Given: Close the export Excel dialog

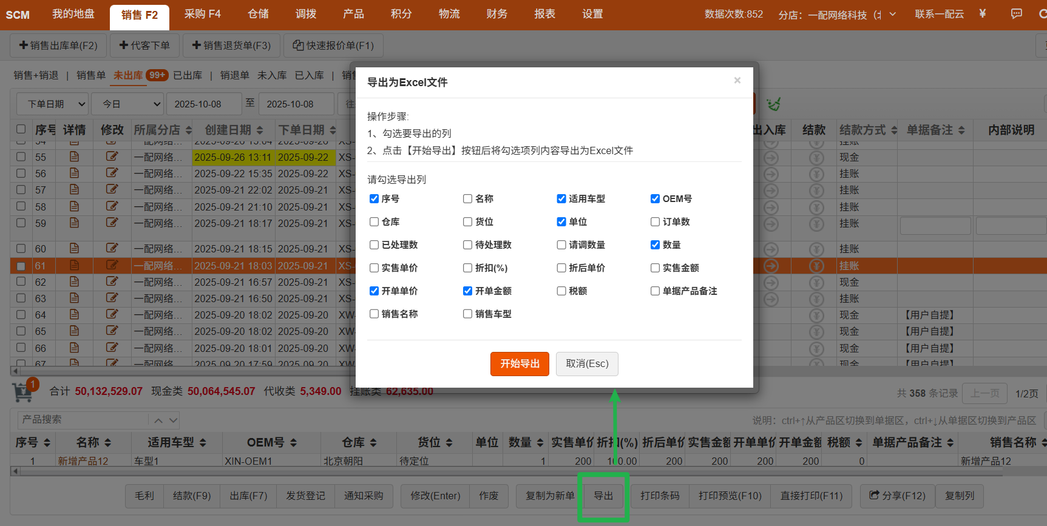Looking at the screenshot, I should click(737, 81).
